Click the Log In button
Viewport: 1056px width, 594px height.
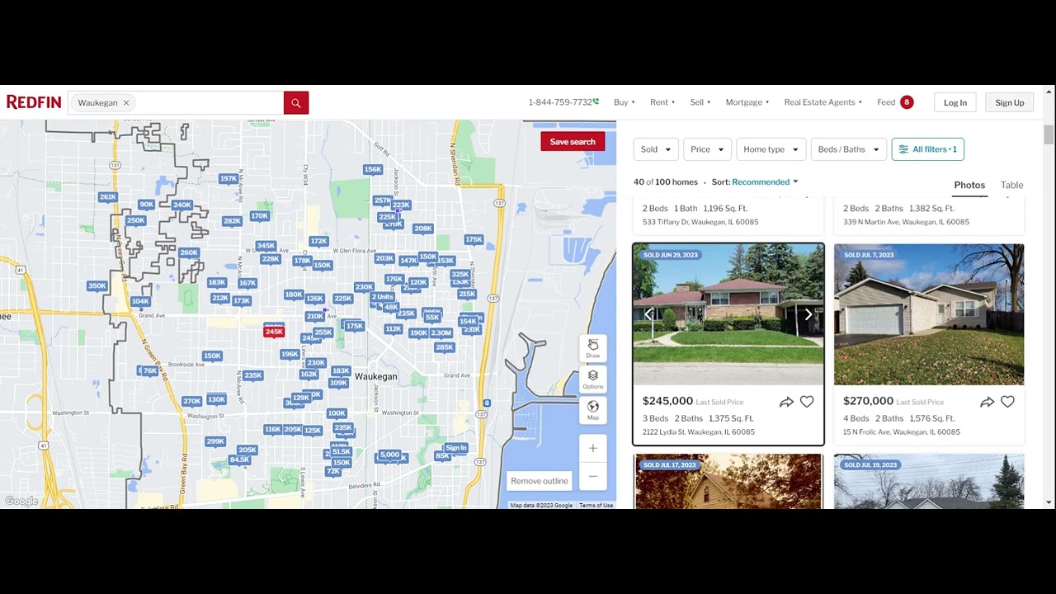(x=955, y=102)
